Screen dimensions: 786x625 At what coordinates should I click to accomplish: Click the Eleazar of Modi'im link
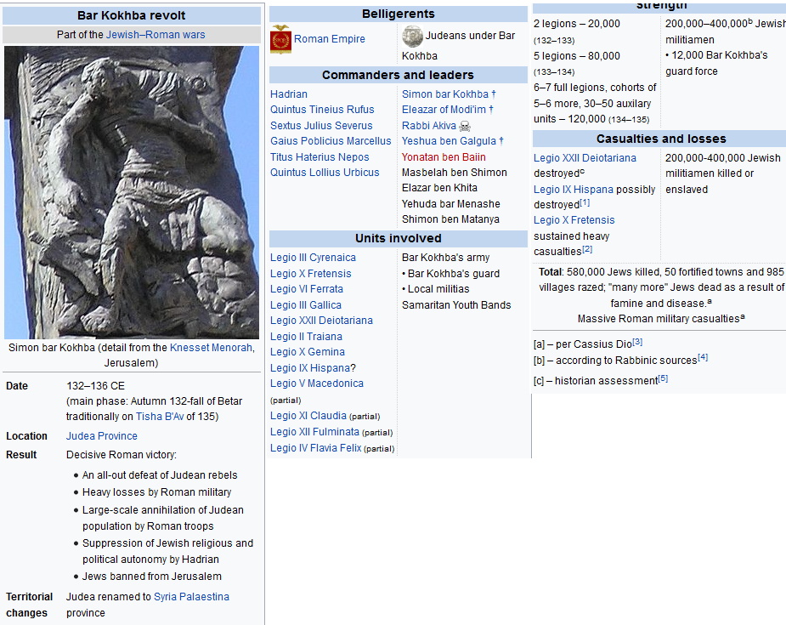tap(444, 110)
